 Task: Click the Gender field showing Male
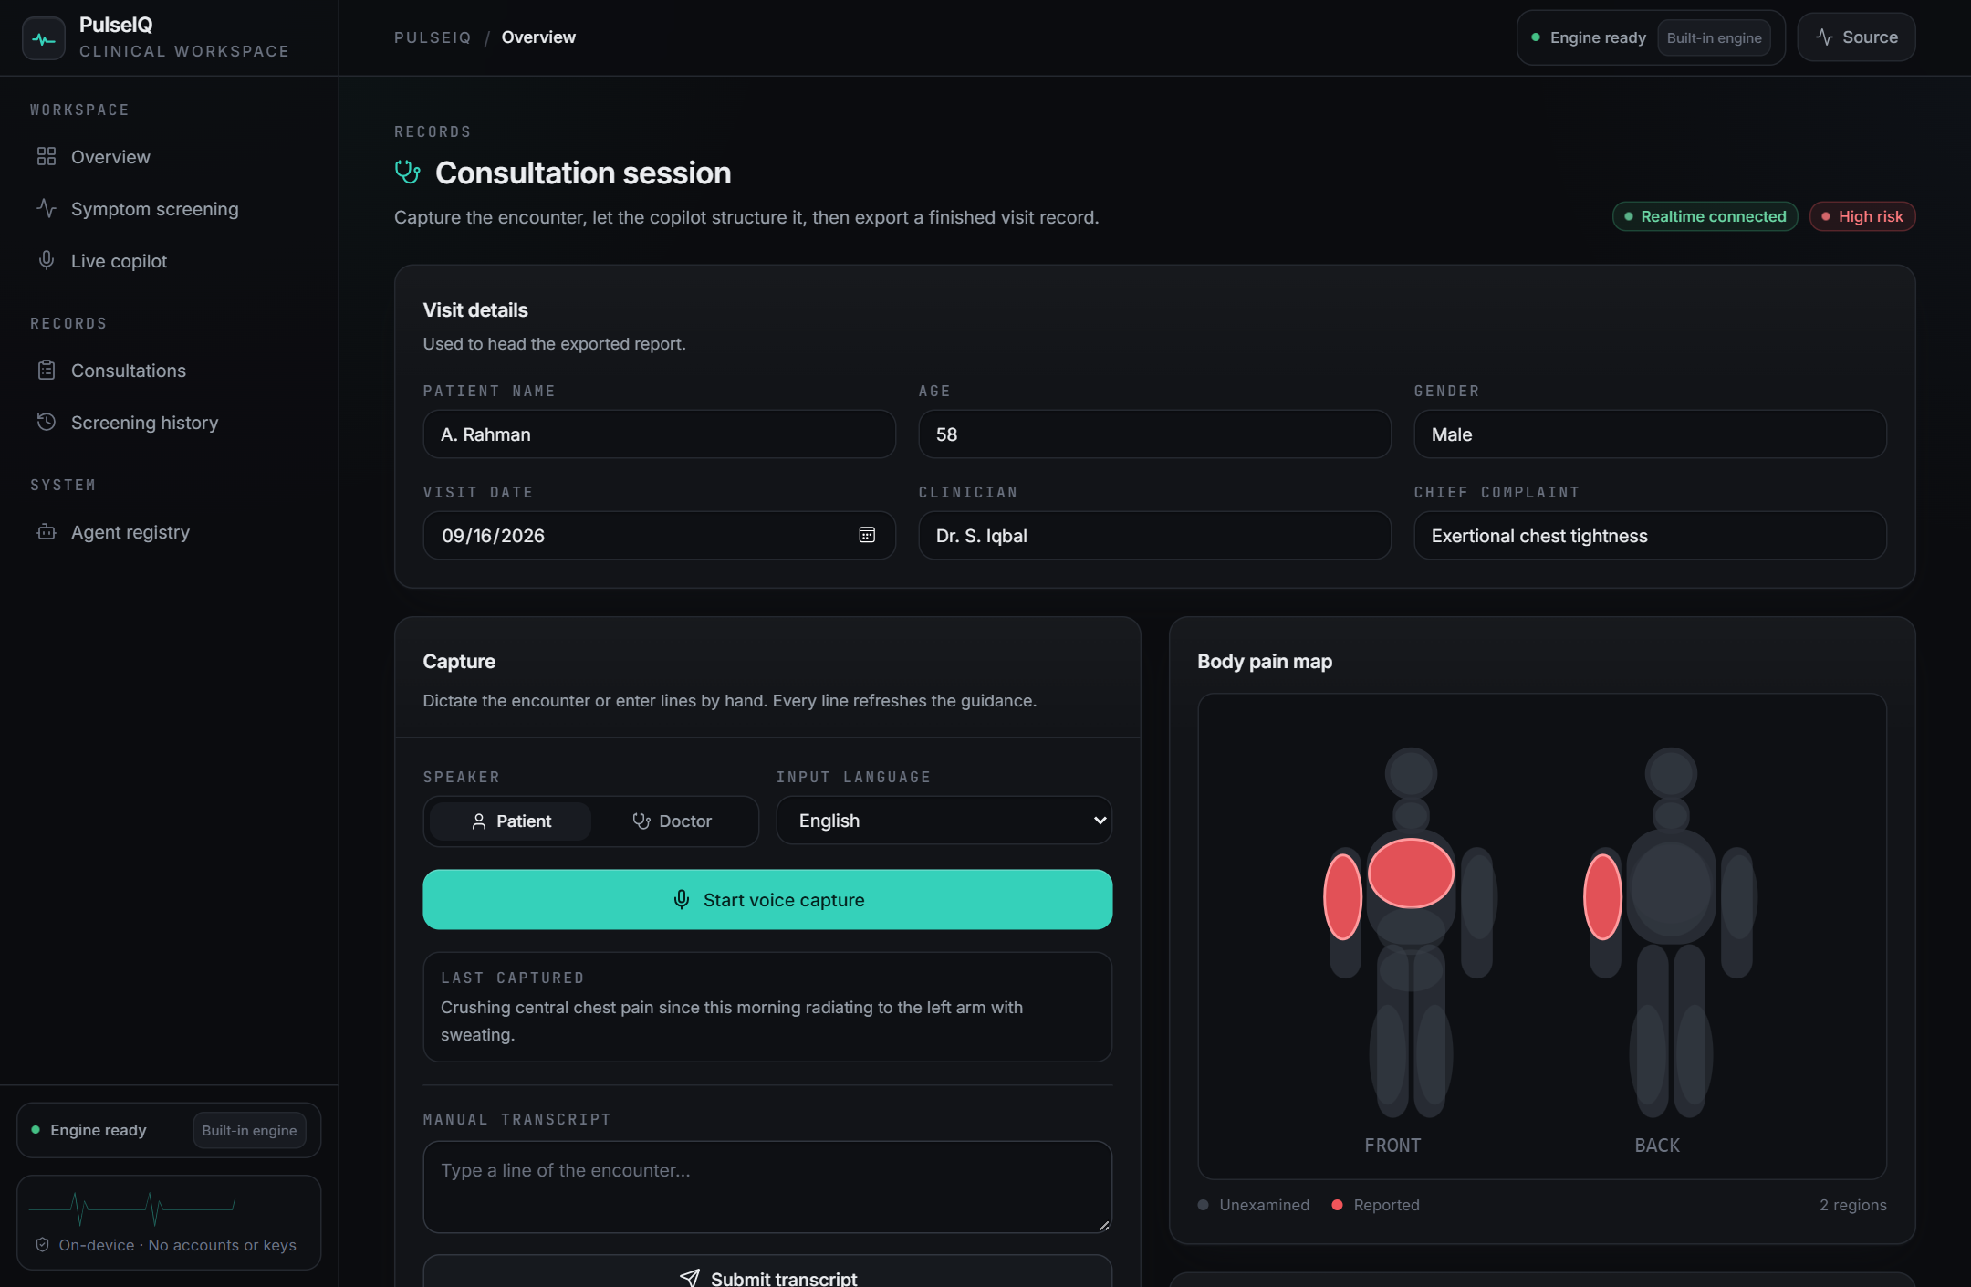coord(1650,434)
